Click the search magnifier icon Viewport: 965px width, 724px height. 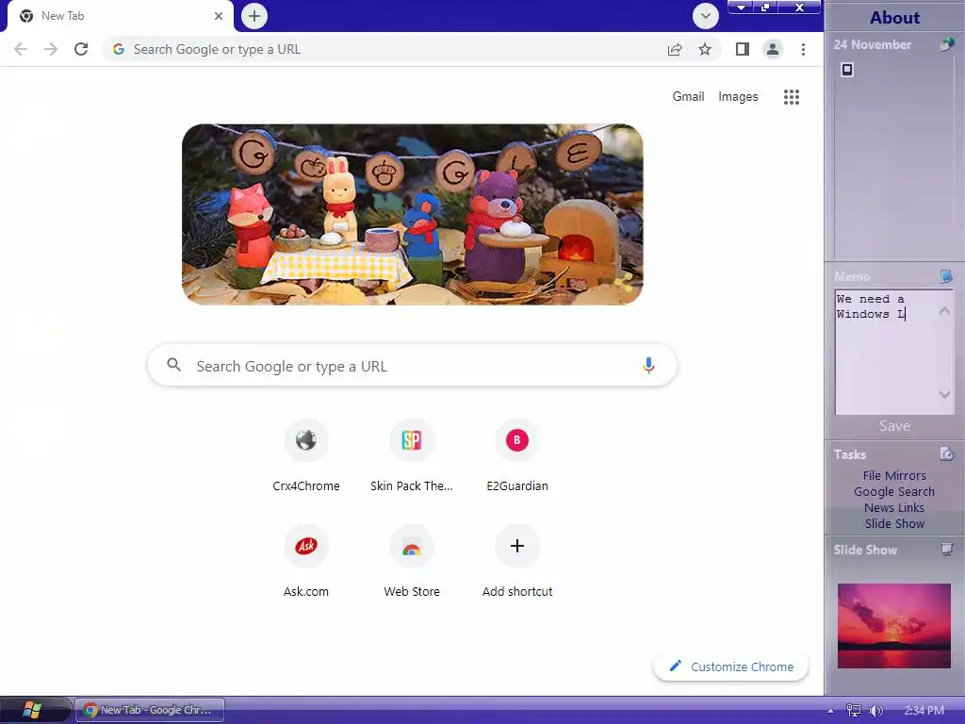point(174,365)
